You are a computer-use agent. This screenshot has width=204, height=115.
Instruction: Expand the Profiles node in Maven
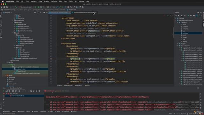tap(176, 18)
